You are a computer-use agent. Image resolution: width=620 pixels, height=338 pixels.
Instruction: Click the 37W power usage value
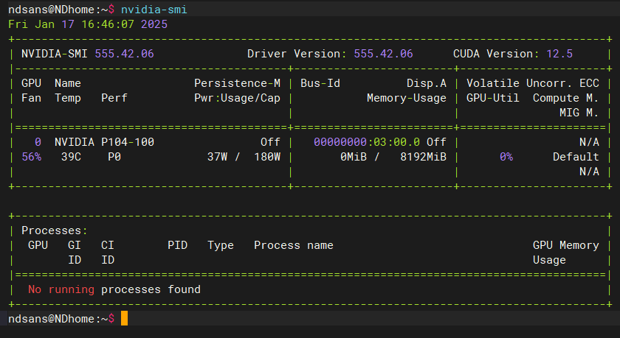(218, 157)
